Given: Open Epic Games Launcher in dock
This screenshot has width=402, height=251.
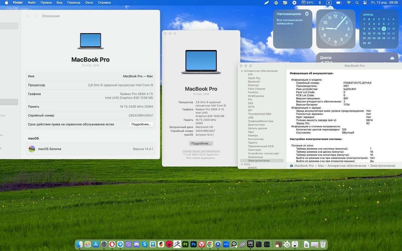Looking at the screenshot, I should 251,244.
